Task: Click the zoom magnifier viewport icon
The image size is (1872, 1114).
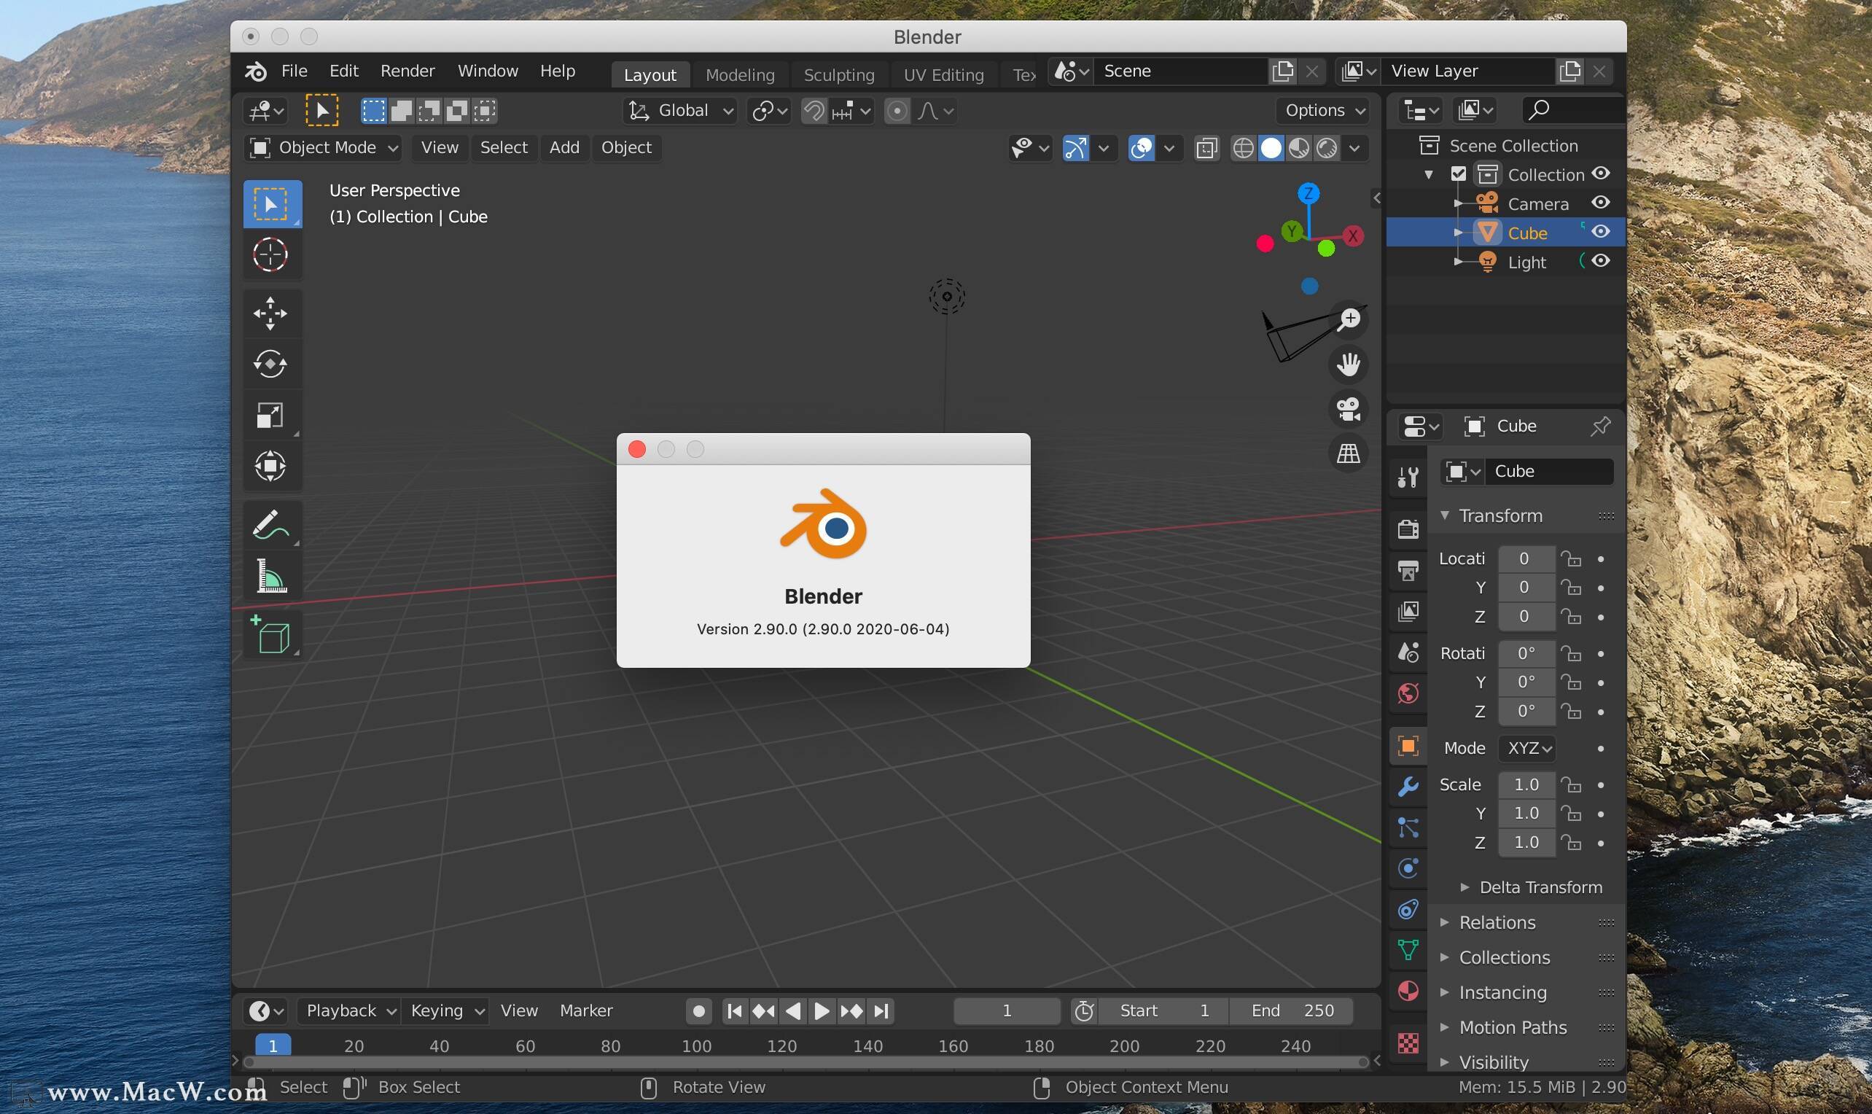Action: (1349, 320)
